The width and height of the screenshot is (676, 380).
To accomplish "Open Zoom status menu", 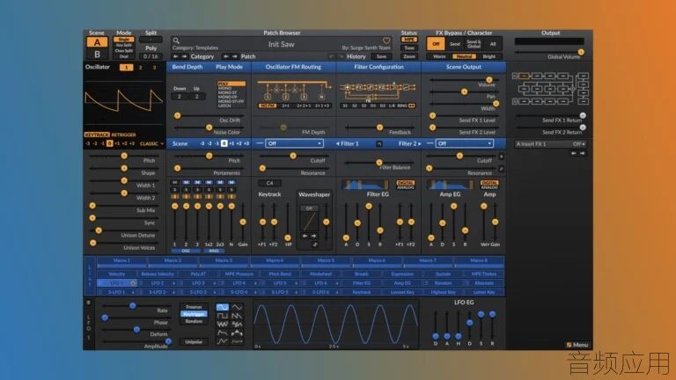I will point(408,56).
